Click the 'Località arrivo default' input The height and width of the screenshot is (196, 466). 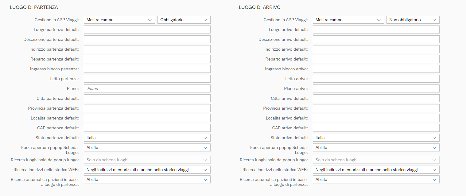(376, 118)
